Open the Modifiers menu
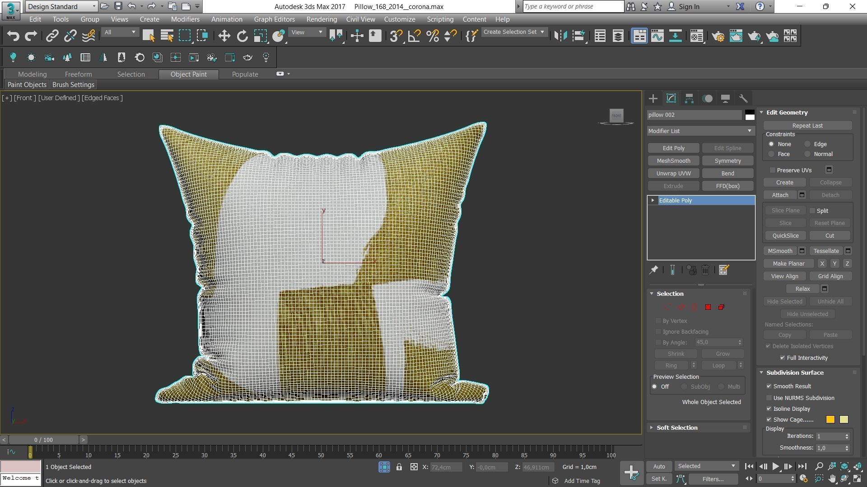 coord(185,19)
